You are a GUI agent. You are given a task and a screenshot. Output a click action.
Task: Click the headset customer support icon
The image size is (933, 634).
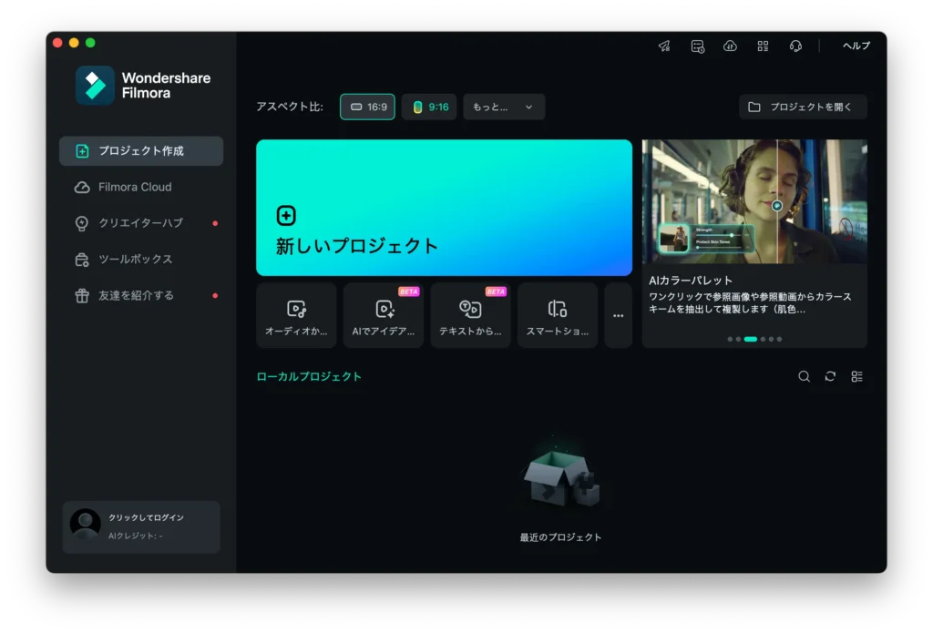pyautogui.click(x=795, y=46)
